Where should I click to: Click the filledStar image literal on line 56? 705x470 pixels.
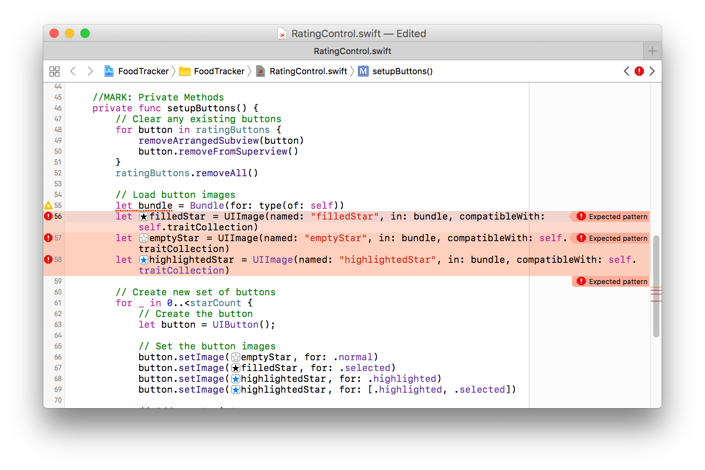pos(143,216)
